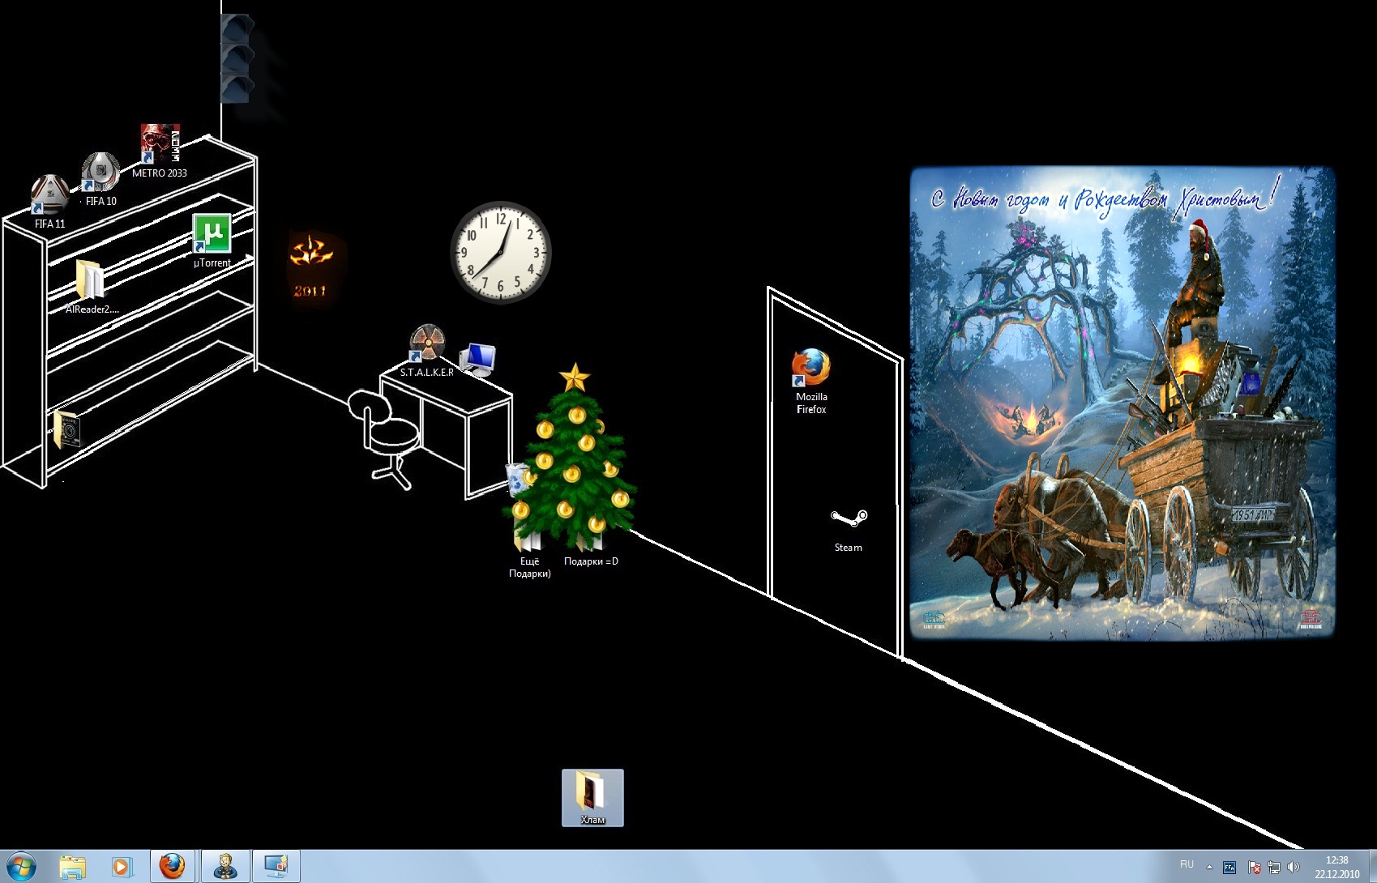Switch to the Vault Boy taskbar app

point(225,867)
